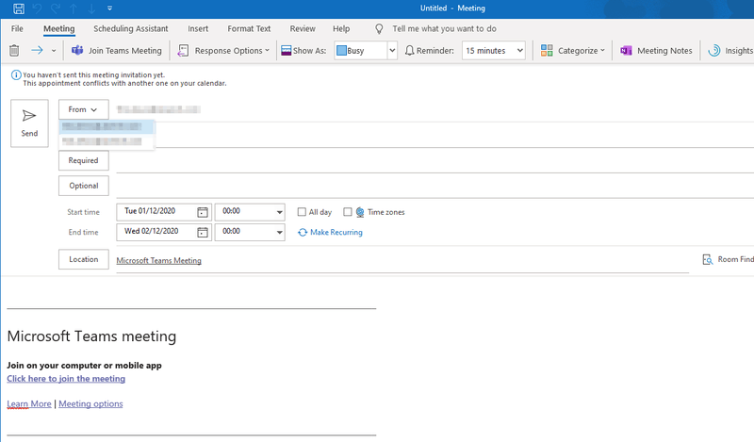
Task: Switch to Scheduling Assistant tab
Action: (x=131, y=28)
